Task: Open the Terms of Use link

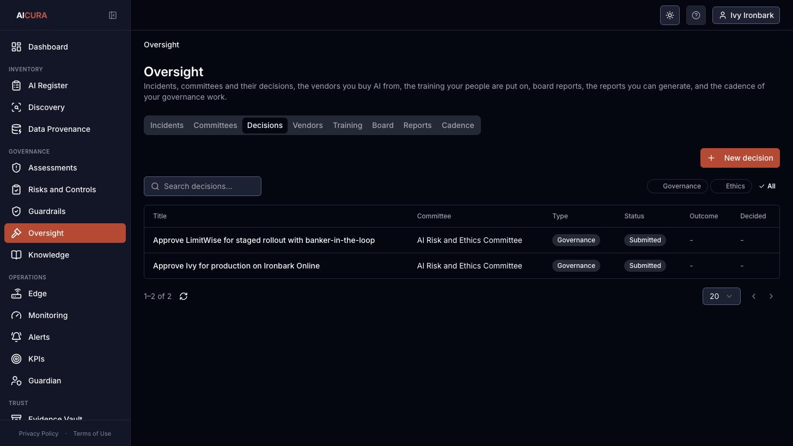Action: (92, 433)
